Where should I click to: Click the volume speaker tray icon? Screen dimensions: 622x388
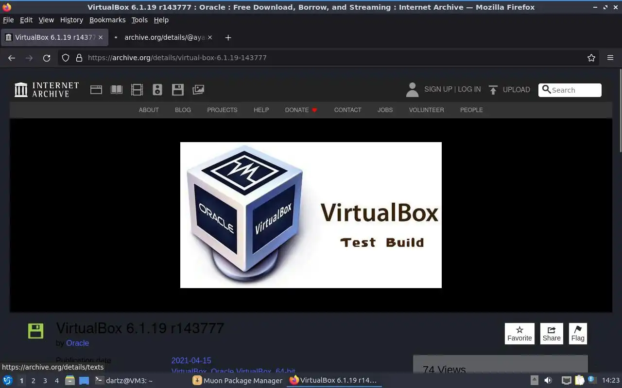(548, 381)
